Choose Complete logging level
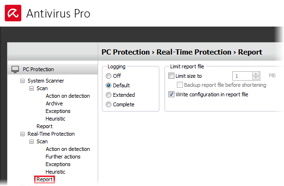Viewport: 284px width, 186px height. [109, 104]
